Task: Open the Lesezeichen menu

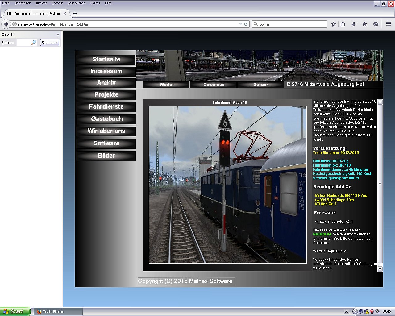Action: pyautogui.click(x=77, y=3)
